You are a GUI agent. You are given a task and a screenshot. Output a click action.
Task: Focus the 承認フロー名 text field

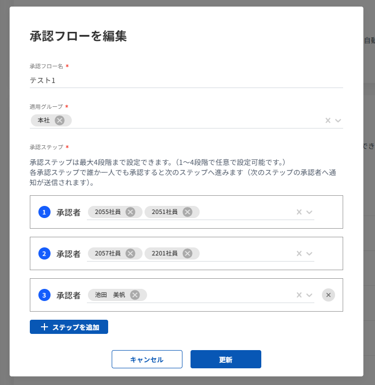pyautogui.click(x=186, y=80)
